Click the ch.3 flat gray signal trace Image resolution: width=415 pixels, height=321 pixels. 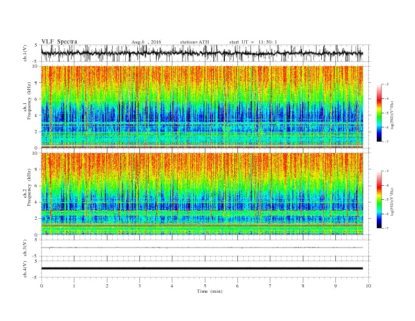click(202, 248)
